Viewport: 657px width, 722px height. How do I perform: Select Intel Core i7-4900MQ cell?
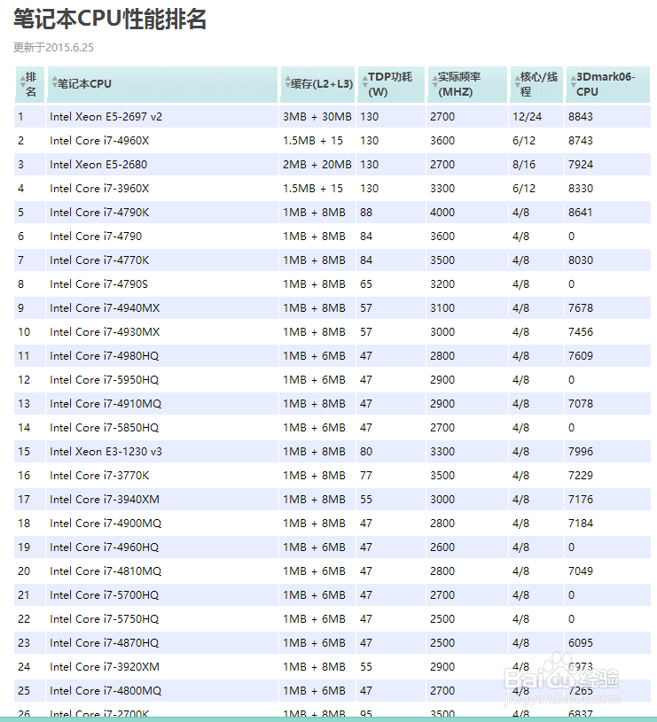161,524
